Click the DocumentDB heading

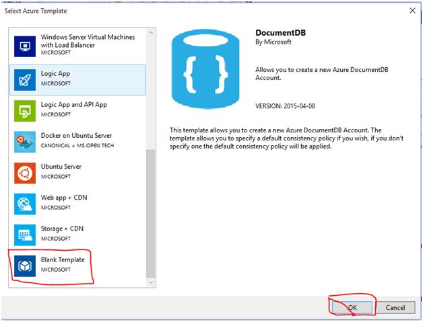[x=281, y=32]
